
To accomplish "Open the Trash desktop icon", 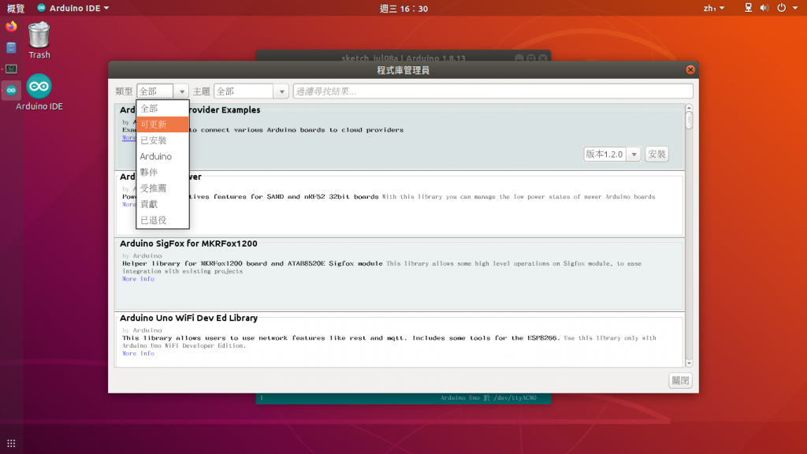I will pos(39,40).
